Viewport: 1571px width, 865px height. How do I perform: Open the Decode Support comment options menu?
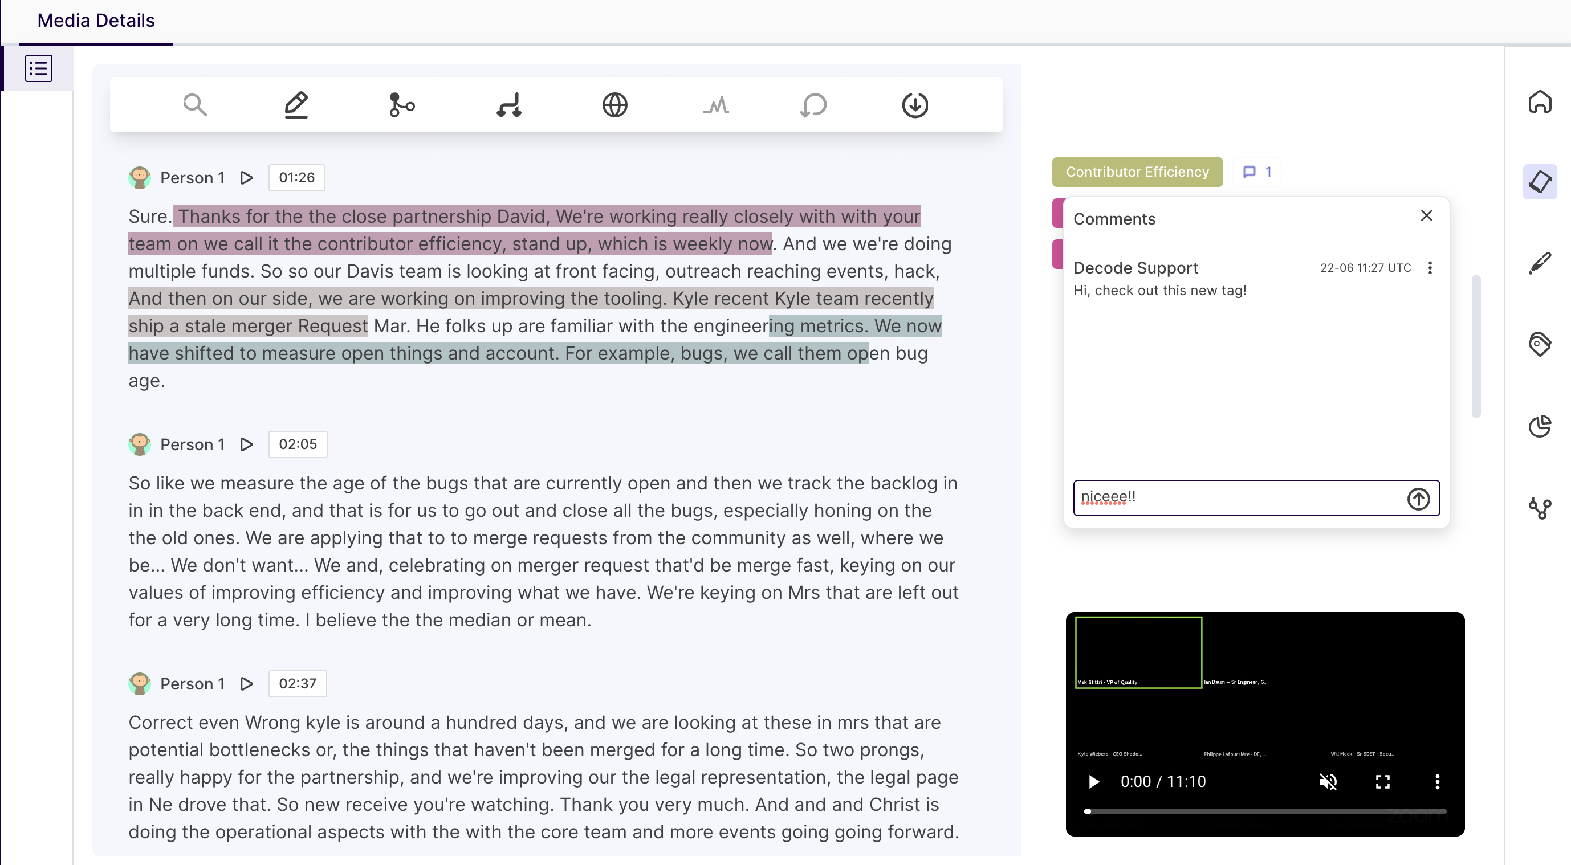1430,268
